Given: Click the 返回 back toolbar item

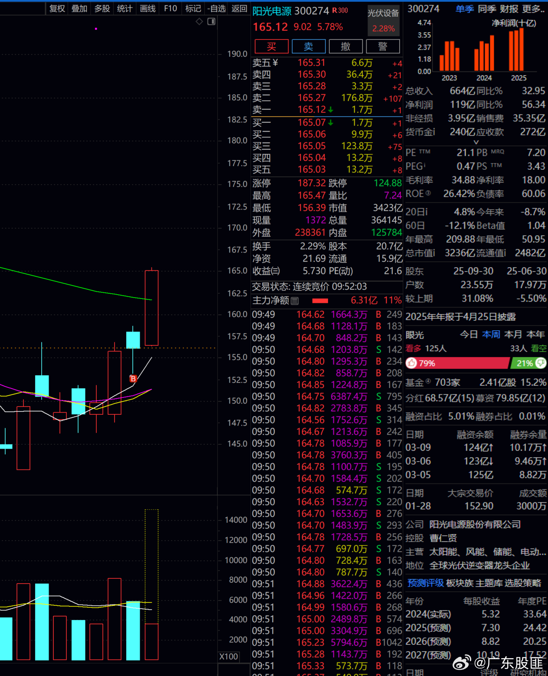Looking at the screenshot, I should 240,9.
